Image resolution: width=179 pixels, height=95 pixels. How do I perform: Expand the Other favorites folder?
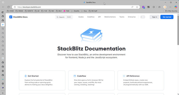(x=171, y=11)
